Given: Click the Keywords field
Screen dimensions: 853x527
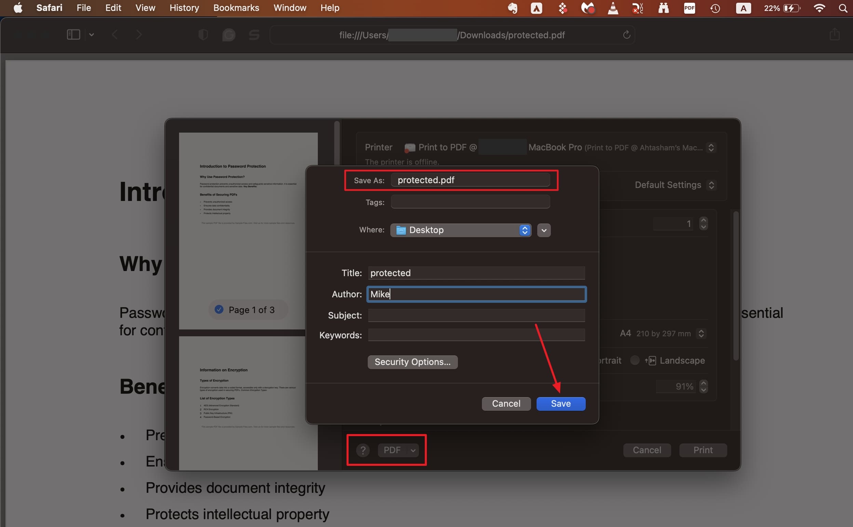Looking at the screenshot, I should click(x=476, y=335).
